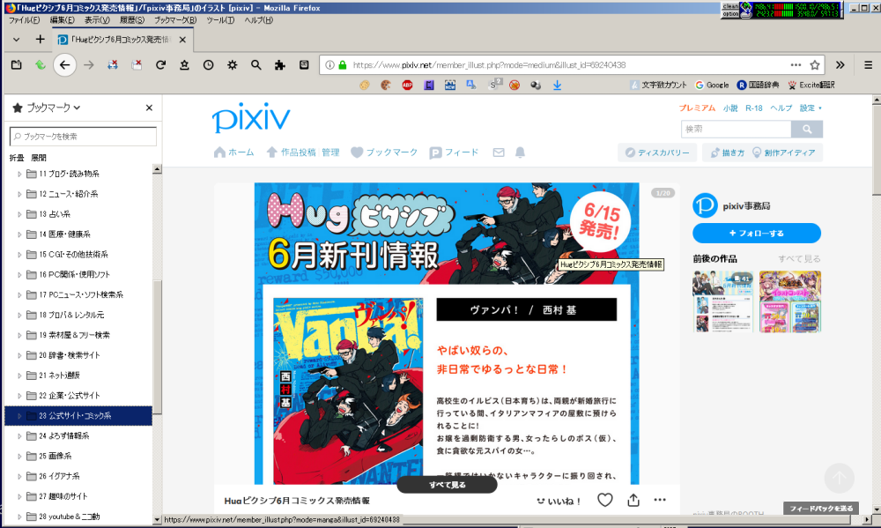Click the すべて見る button on artwork
Viewport: 881px width, 528px height.
click(448, 485)
